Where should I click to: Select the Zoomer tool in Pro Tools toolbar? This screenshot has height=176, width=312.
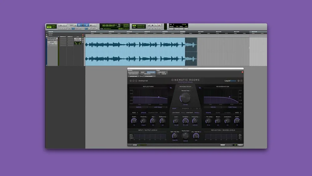coord(75,25)
